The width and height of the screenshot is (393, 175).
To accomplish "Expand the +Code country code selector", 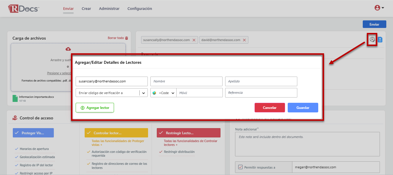I will pyautogui.click(x=163, y=93).
